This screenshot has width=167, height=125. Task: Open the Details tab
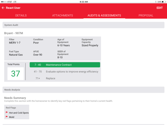click(21, 15)
